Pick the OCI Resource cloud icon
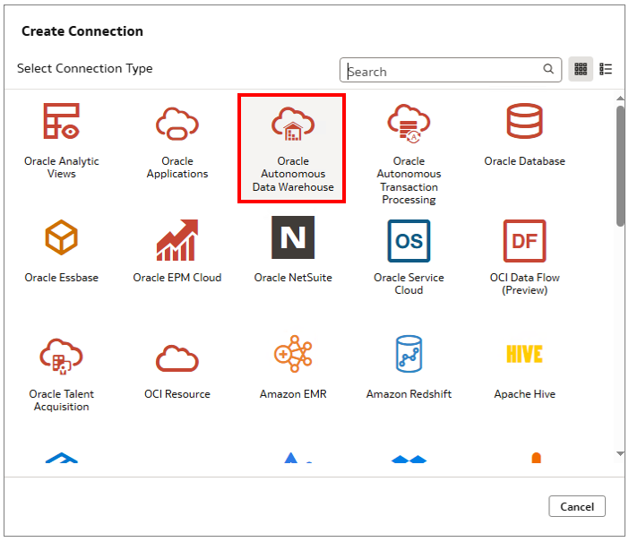The image size is (629, 542). click(177, 357)
